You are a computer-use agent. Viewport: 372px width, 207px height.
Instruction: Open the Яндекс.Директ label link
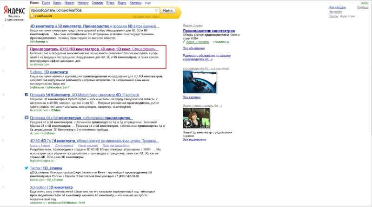click(x=193, y=26)
